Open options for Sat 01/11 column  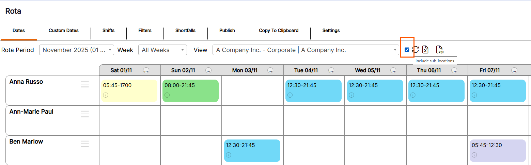(x=146, y=70)
